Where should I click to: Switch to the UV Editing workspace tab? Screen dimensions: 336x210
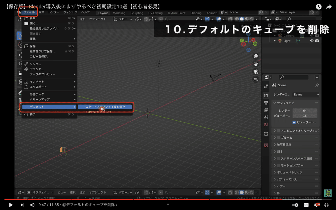[x=155, y=13]
